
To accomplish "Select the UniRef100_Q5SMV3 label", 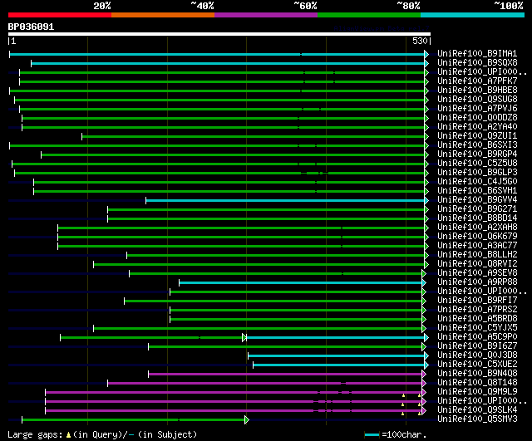I will (477, 419).
